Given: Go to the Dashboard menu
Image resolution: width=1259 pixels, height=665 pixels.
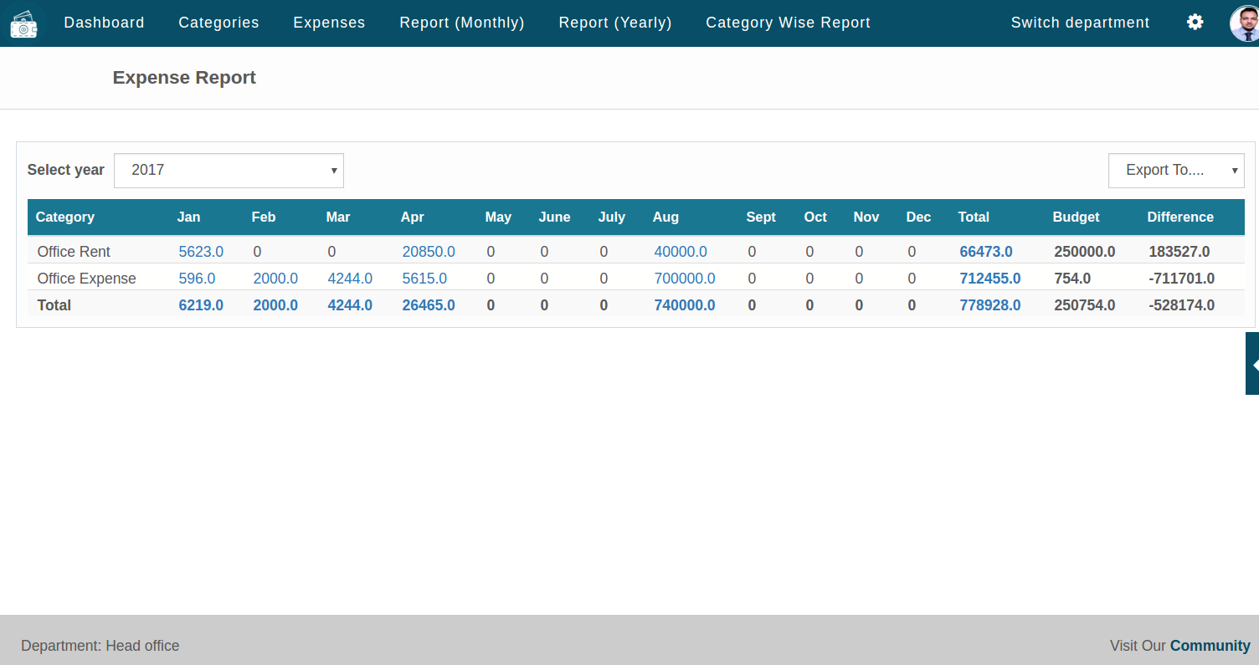Looking at the screenshot, I should point(104,23).
